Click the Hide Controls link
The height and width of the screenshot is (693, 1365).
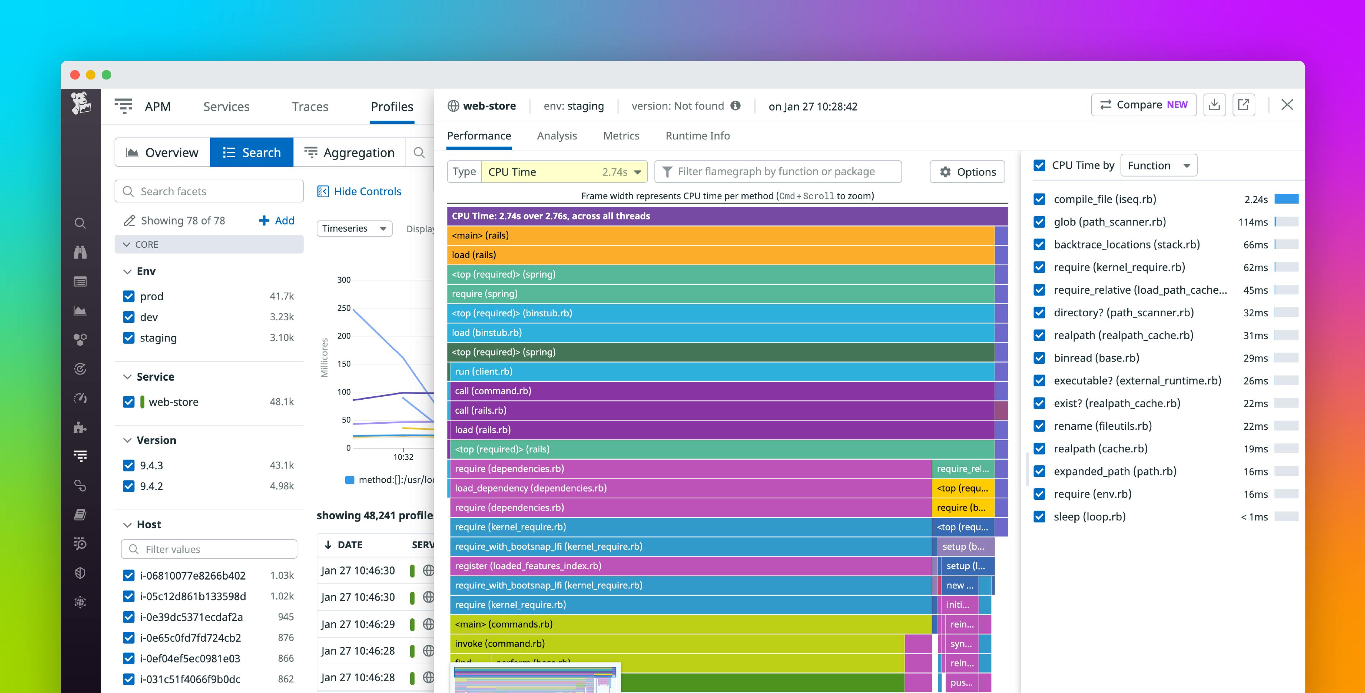(367, 191)
